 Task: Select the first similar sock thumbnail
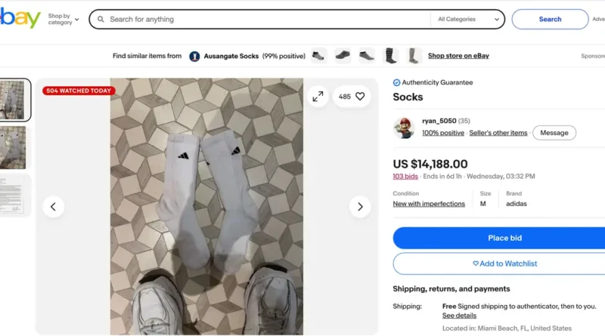(x=318, y=57)
